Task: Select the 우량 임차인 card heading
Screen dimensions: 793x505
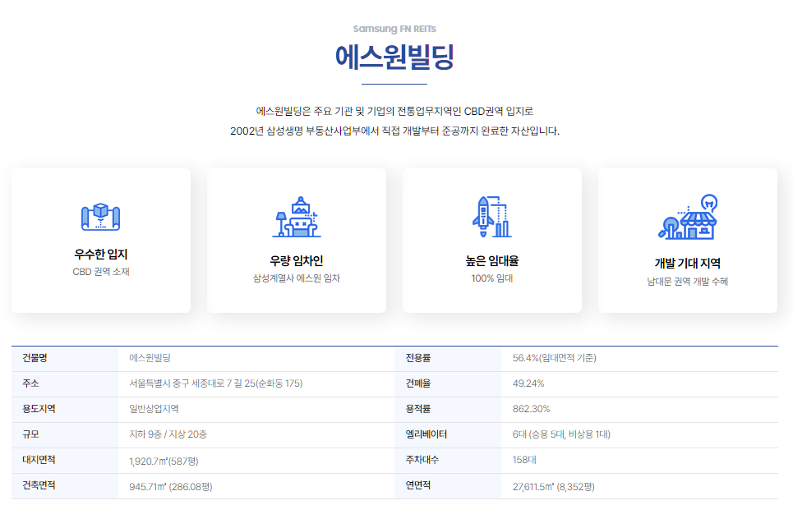Action: pos(297,261)
